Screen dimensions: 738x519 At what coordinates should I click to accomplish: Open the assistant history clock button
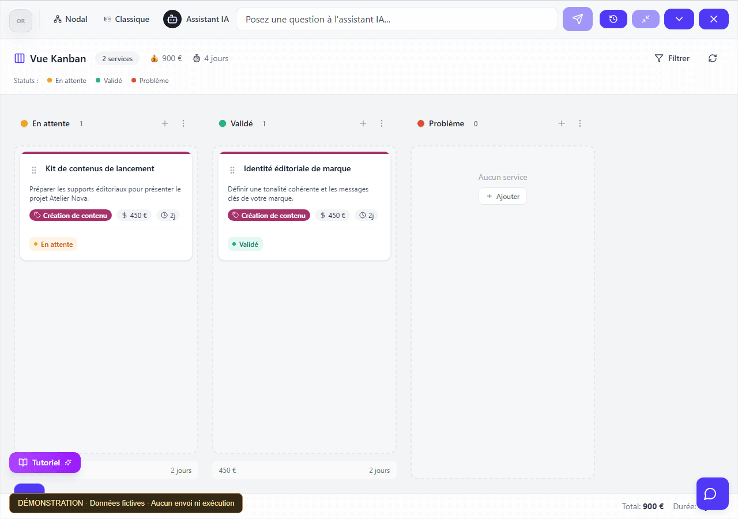(x=613, y=19)
